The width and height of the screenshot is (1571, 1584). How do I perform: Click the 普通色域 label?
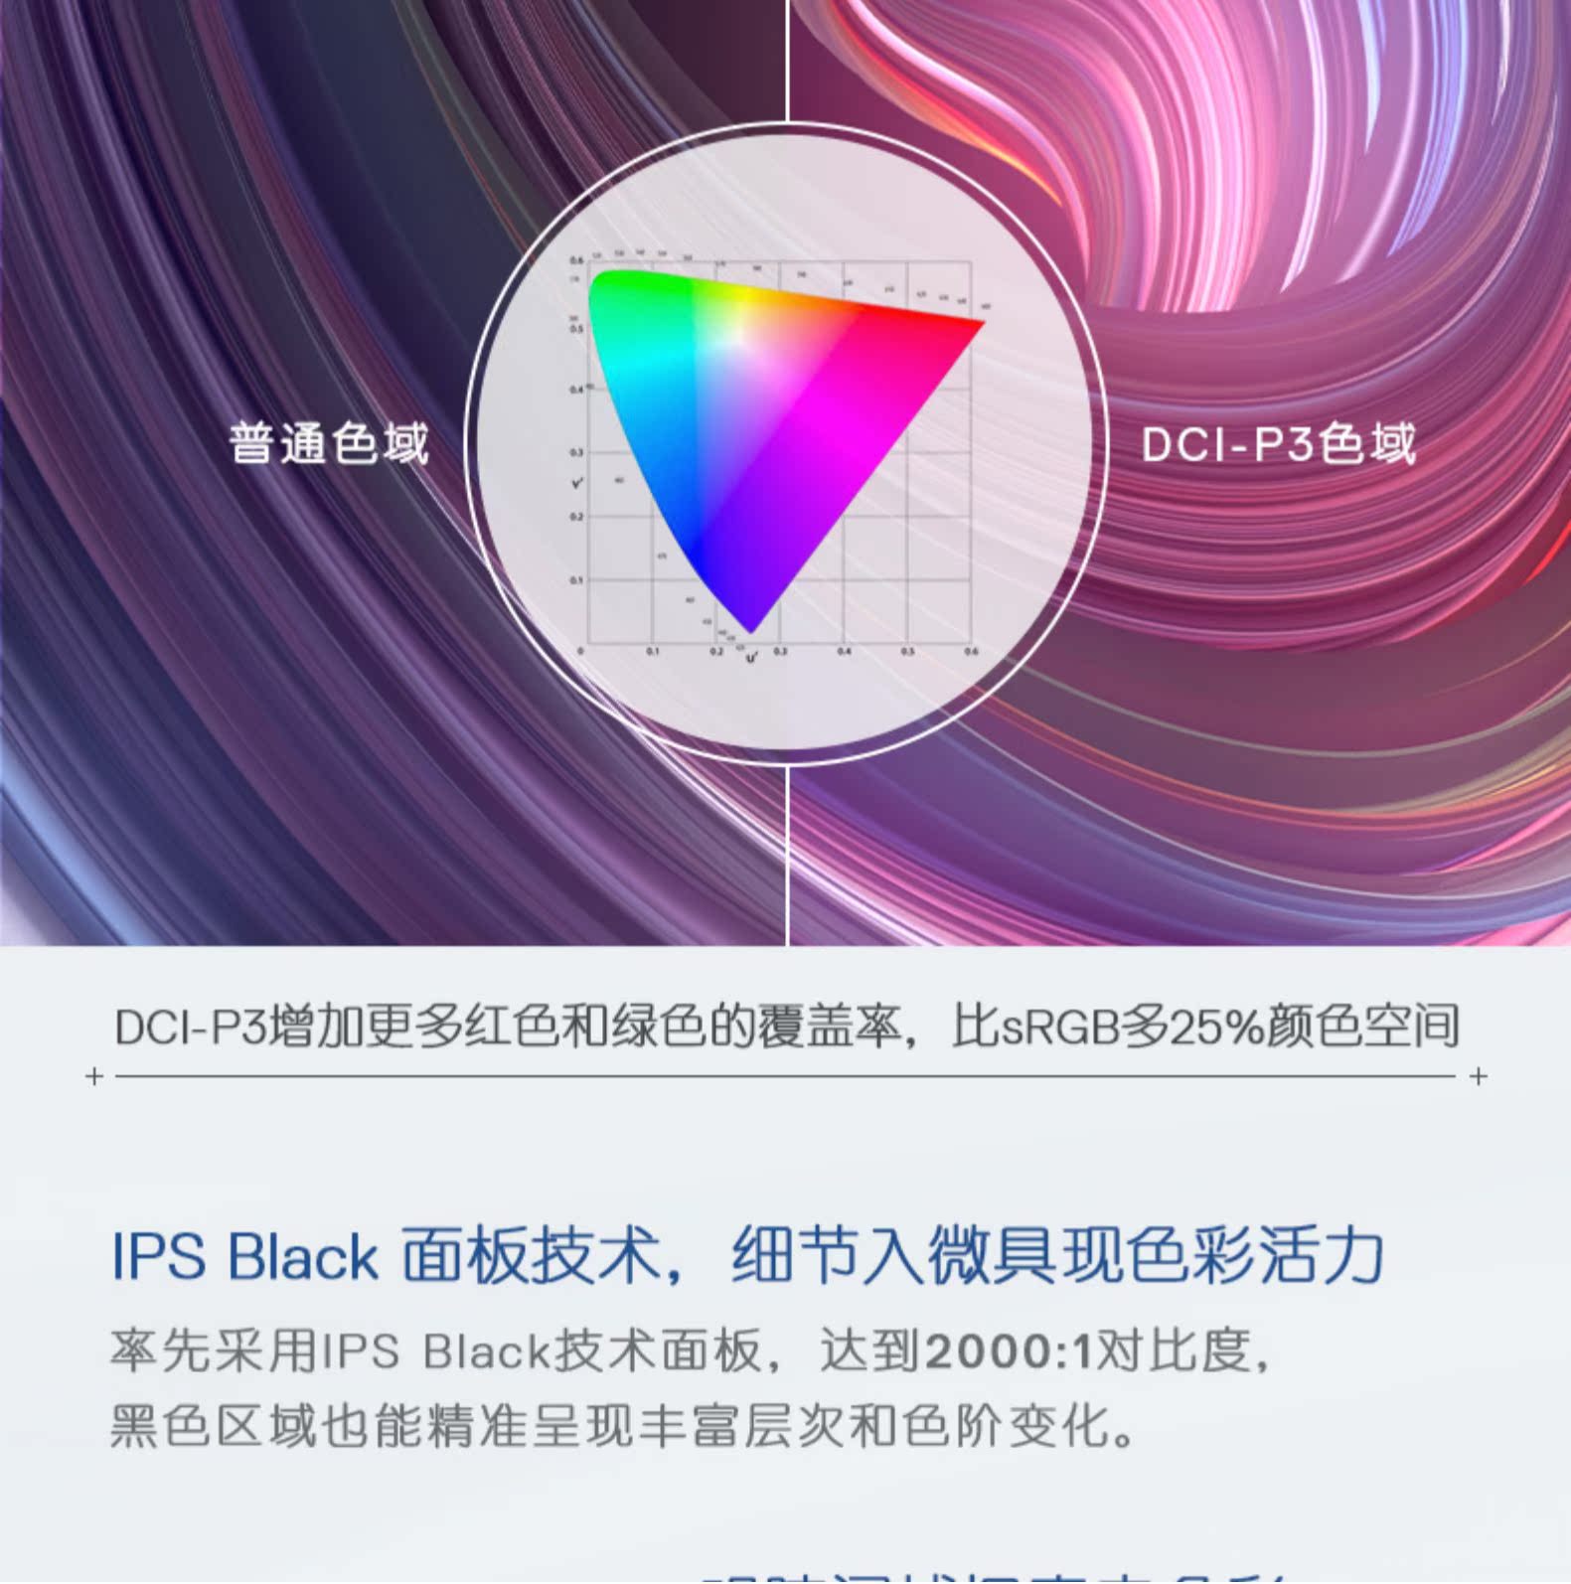(329, 443)
